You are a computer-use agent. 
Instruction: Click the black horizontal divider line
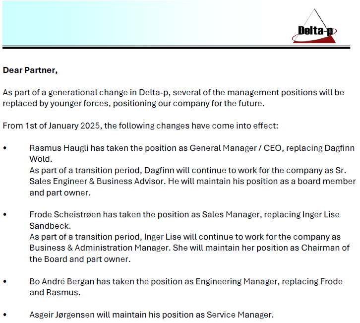coord(177,47)
